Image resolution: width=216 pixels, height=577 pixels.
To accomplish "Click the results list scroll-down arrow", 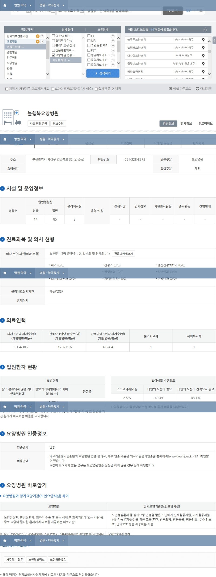I will pos(209,74).
